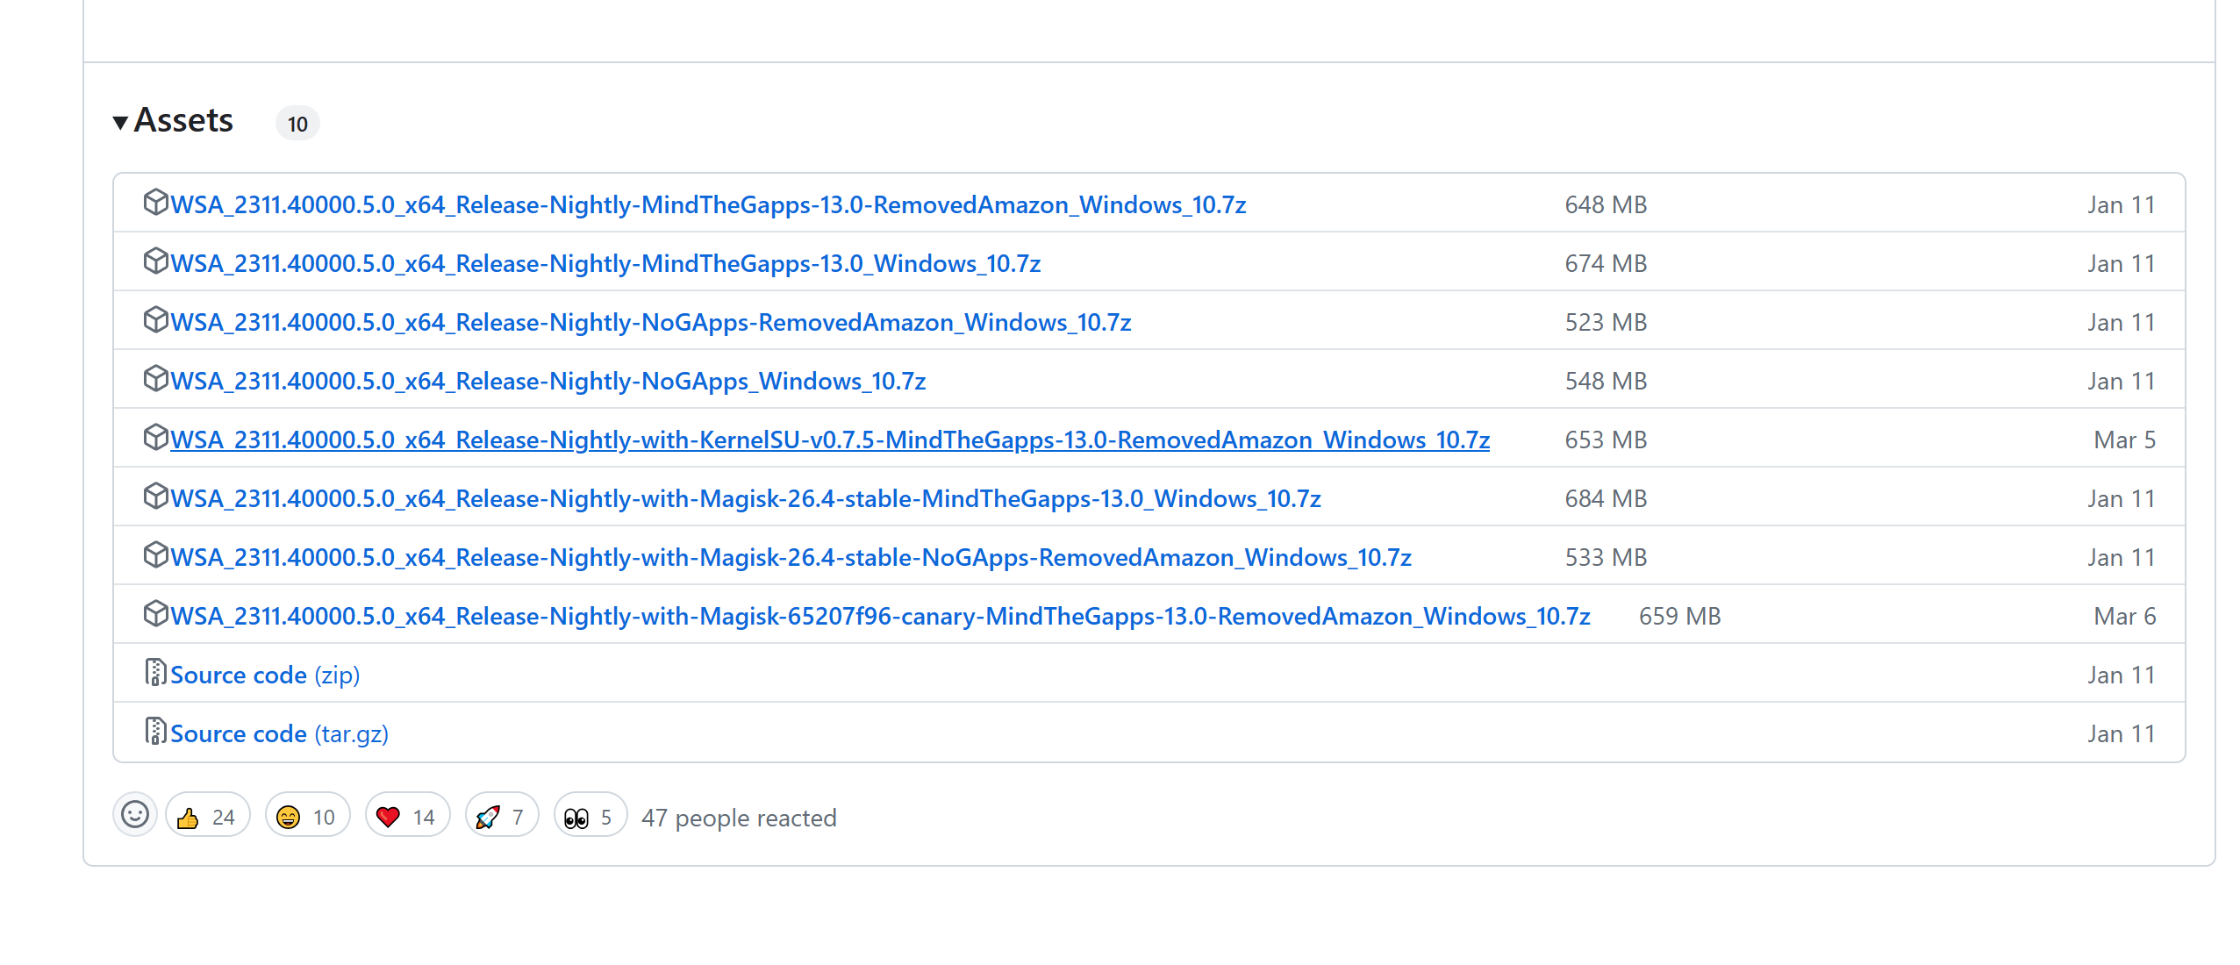Click the 648 MB size value
The height and width of the screenshot is (965, 2240).
tap(1606, 205)
